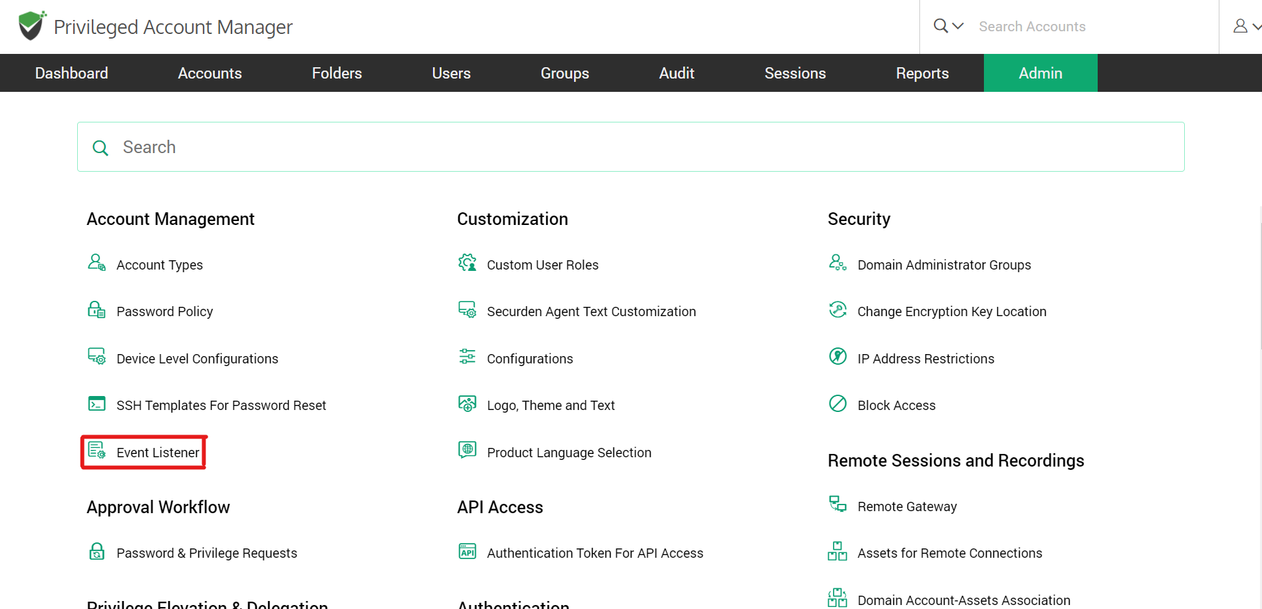Click the IP Address Restrictions icon
1262x609 pixels.
pyautogui.click(x=838, y=357)
